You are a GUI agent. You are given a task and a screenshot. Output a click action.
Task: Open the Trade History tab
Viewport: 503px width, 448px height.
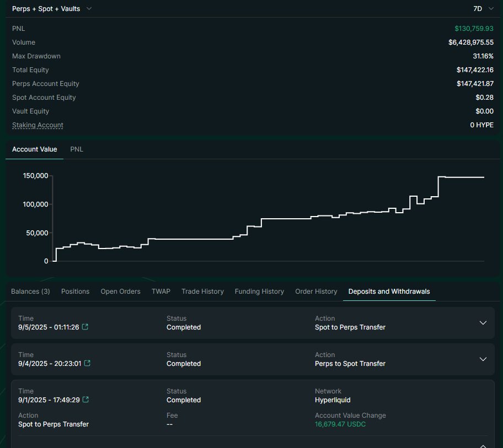202,292
